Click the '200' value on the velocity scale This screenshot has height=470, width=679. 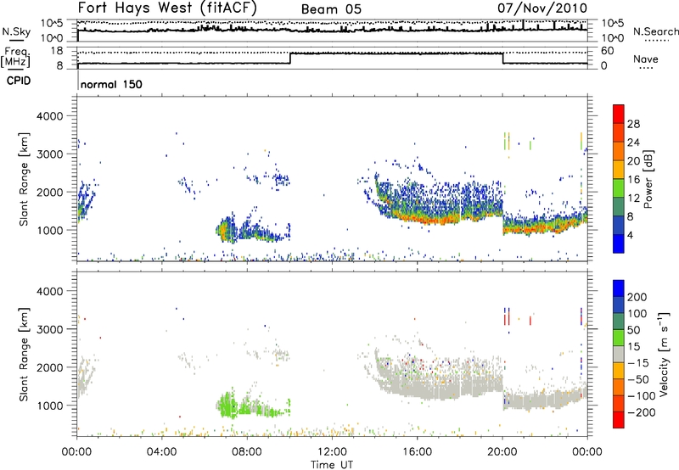[637, 297]
